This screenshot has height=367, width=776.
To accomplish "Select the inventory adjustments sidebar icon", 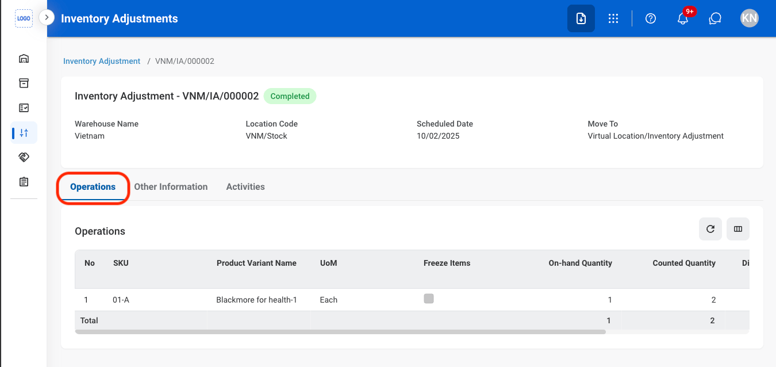I will click(24, 133).
